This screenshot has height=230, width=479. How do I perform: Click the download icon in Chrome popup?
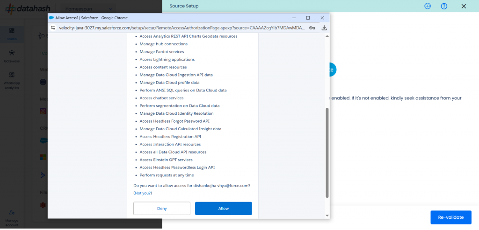click(325, 28)
